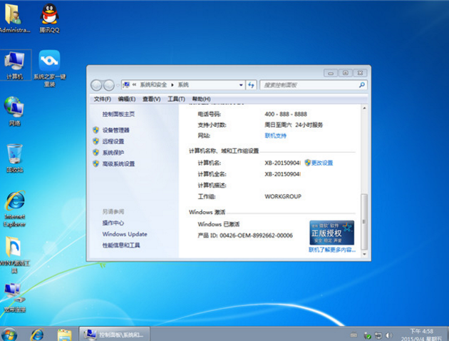This screenshot has height=341, width=449.
Task: Maximize the system window
Action: point(346,73)
